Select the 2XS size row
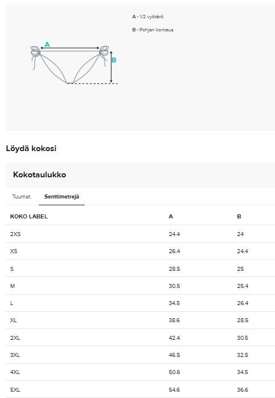This screenshot has width=275, height=398. [x=140, y=234]
